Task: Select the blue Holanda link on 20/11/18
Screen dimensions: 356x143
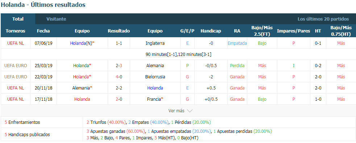Action: coord(155,88)
